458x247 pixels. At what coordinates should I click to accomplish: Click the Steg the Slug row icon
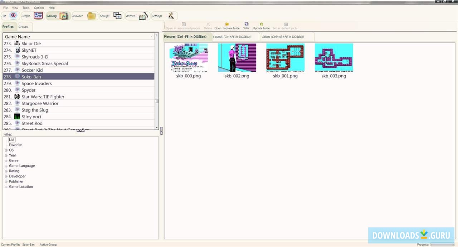coord(17,110)
